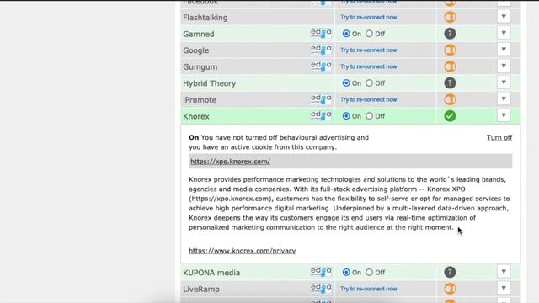Click the Knorex company name
Screen dimensions: 539x303
[196, 116]
